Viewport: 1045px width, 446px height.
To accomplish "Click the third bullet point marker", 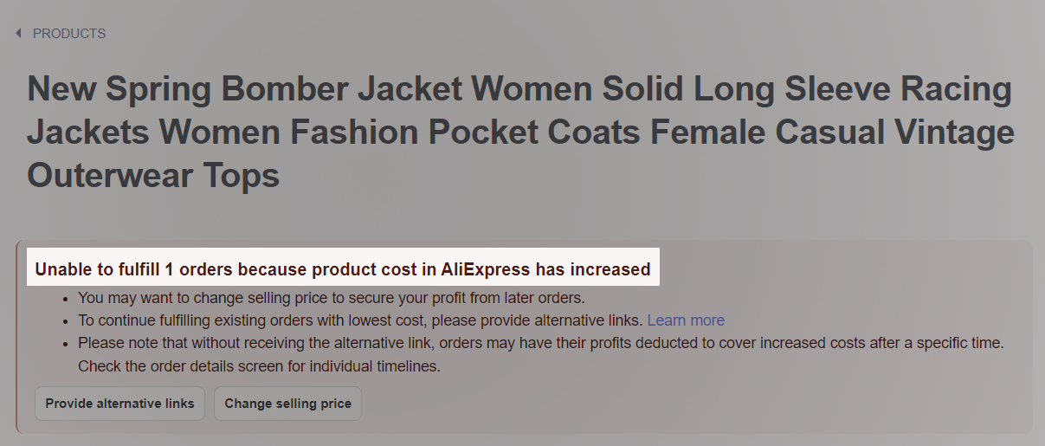I will 67,344.
